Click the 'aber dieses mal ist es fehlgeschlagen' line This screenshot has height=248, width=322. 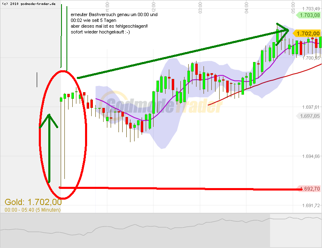[109, 26]
